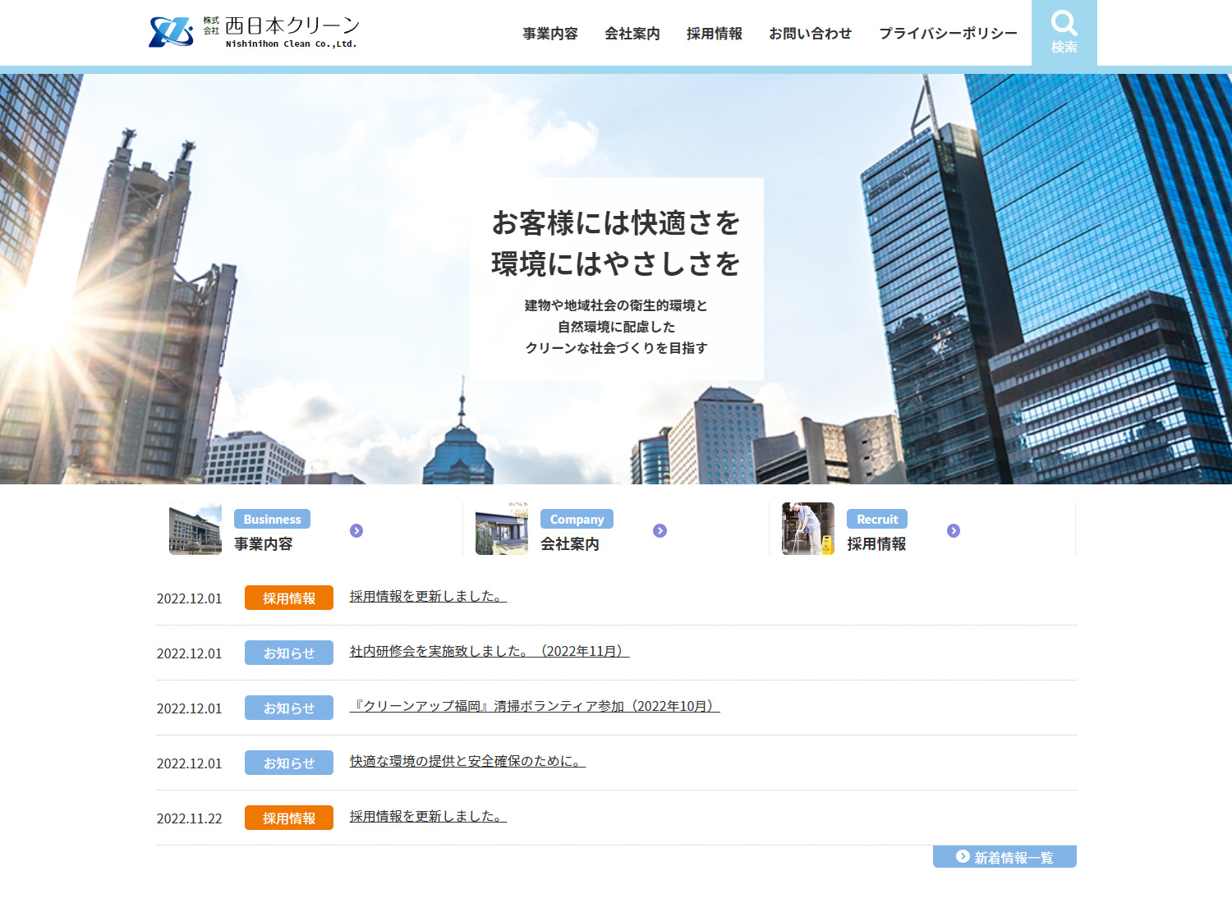Click the Business building thumbnail image
This screenshot has height=903, width=1232.
195,529
